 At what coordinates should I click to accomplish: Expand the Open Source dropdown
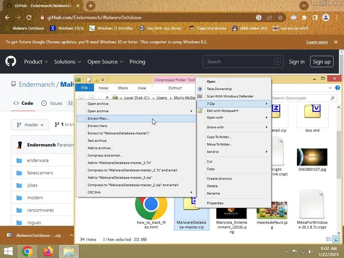click(x=105, y=62)
